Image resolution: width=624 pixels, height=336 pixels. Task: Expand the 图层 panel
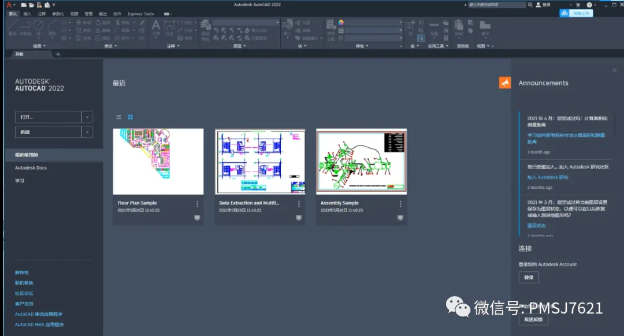tap(240, 46)
